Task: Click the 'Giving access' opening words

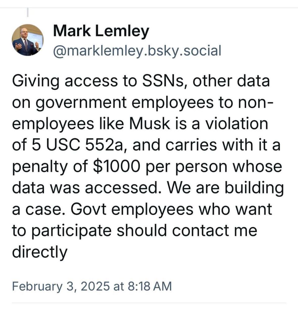Action: [61, 82]
